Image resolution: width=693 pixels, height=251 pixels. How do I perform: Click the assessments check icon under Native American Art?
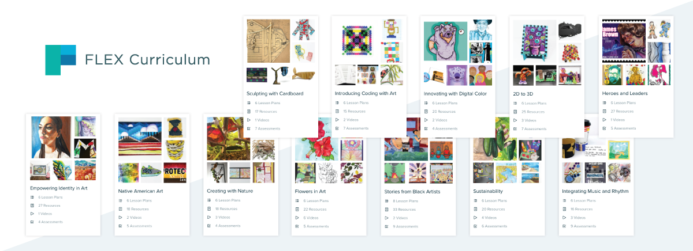click(x=120, y=226)
